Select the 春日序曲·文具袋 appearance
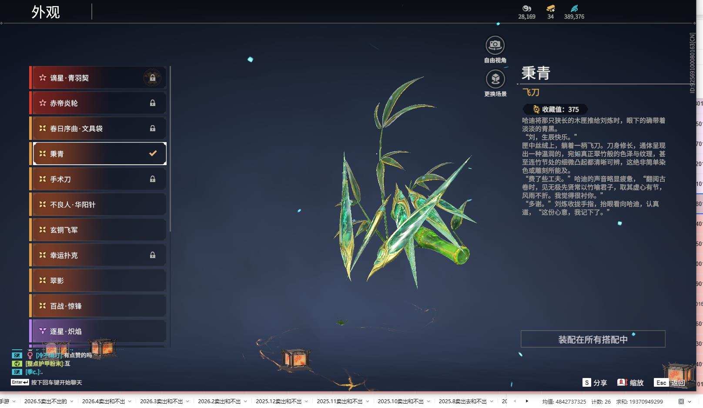This screenshot has width=703, height=408. [x=98, y=128]
